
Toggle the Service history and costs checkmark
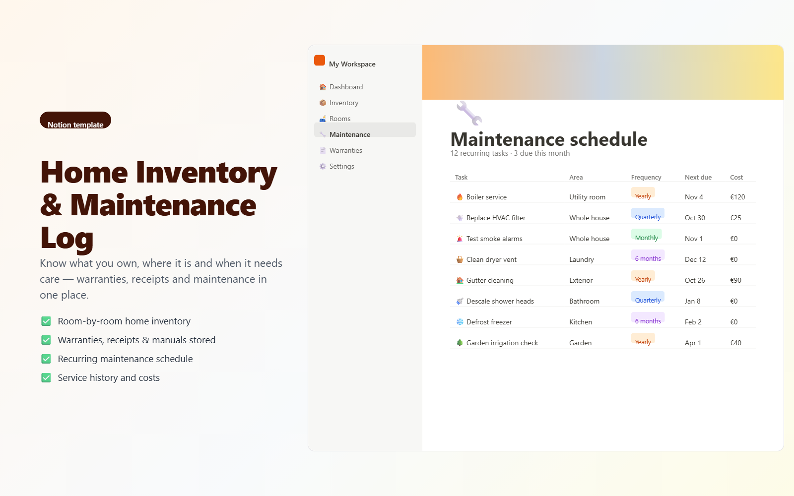(x=46, y=378)
